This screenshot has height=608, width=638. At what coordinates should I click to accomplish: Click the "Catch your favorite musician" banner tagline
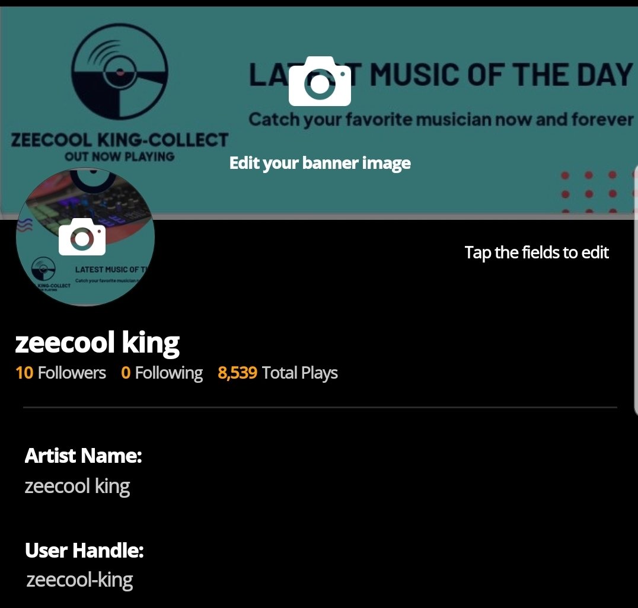[x=441, y=120]
